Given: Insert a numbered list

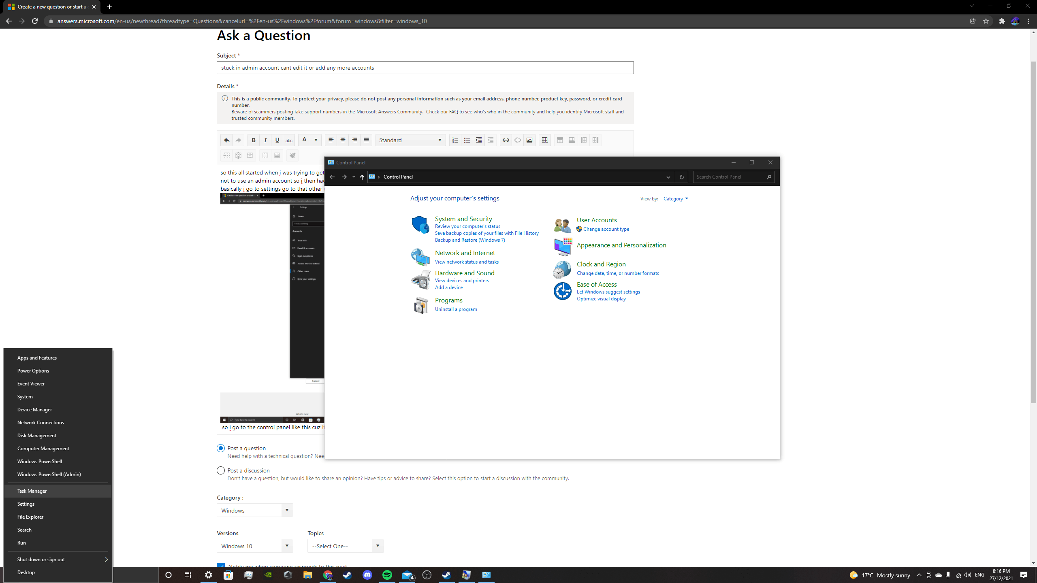Looking at the screenshot, I should 455,140.
